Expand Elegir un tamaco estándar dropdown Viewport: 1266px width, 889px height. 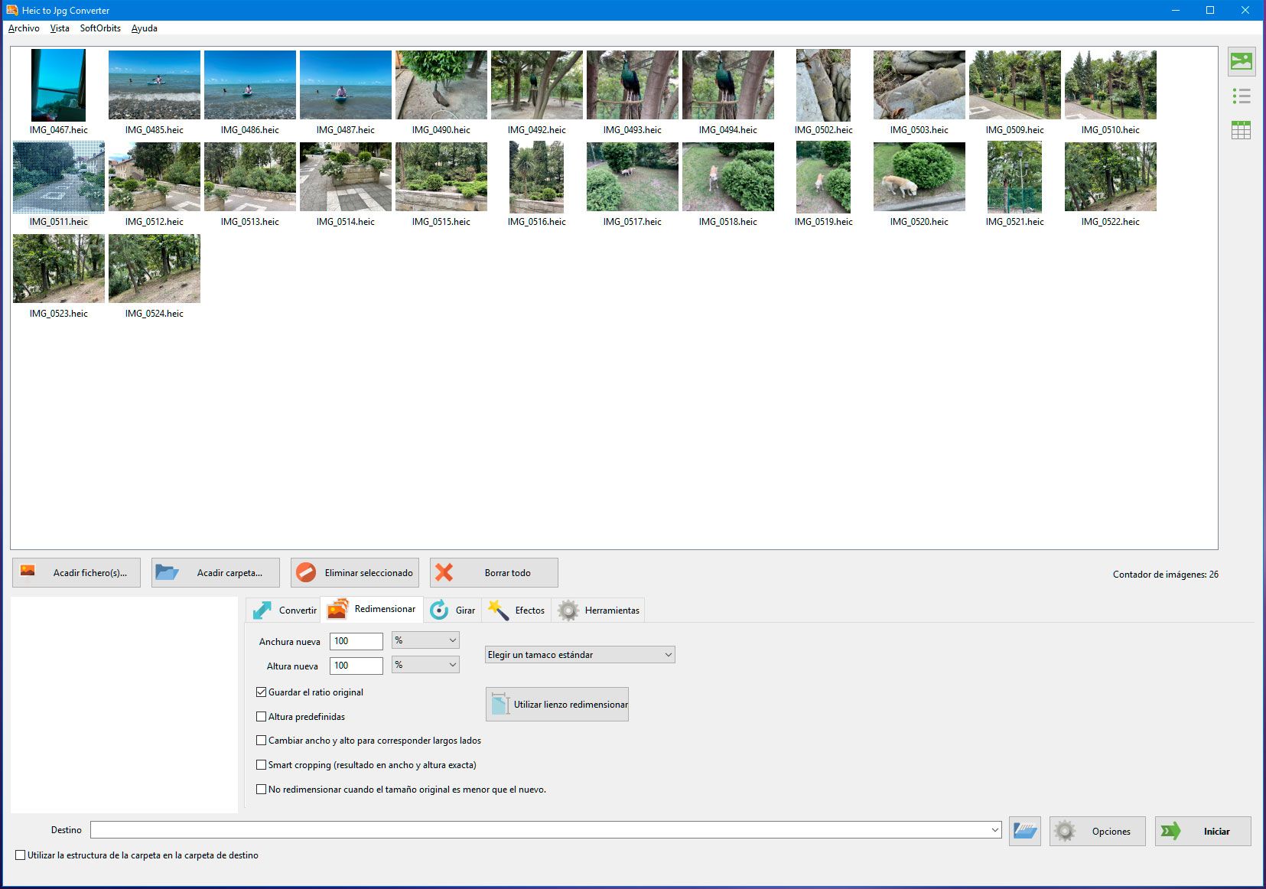580,655
